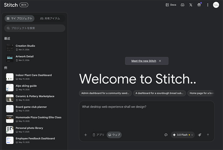Screen dimensions: 223x150
Task: Open the theme palette icon
Action: (x=166, y=135)
